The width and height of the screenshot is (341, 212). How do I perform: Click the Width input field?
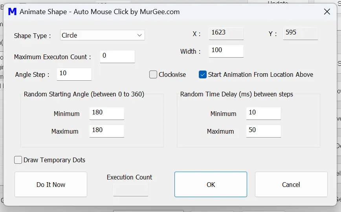point(226,51)
